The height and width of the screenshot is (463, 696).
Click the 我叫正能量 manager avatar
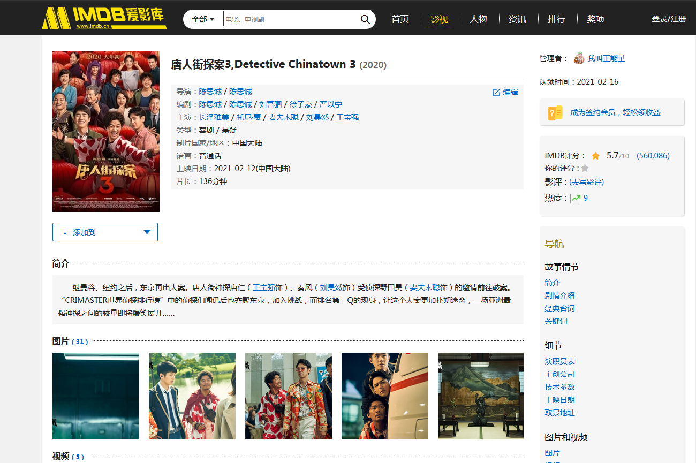click(579, 58)
